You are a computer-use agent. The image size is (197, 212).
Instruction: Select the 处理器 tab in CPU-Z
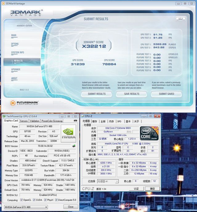tap(86, 121)
